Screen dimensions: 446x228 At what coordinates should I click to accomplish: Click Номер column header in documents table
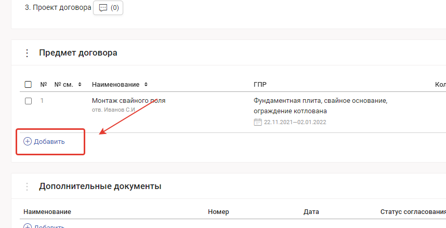[x=218, y=212]
